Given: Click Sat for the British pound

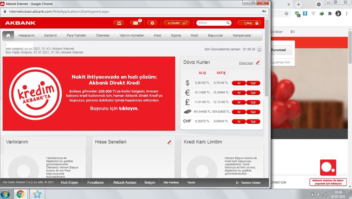Looking at the screenshot, I should pyautogui.click(x=253, y=102).
